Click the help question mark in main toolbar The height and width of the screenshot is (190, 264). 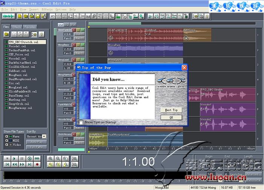point(207,16)
